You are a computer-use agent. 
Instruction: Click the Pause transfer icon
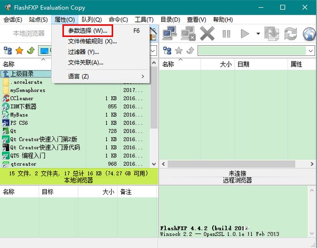(226, 34)
